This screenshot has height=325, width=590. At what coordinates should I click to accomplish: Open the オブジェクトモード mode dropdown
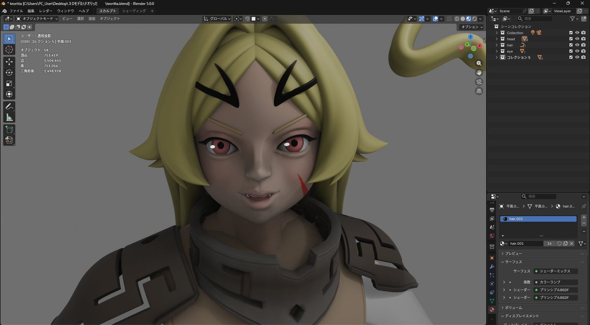[x=37, y=19]
